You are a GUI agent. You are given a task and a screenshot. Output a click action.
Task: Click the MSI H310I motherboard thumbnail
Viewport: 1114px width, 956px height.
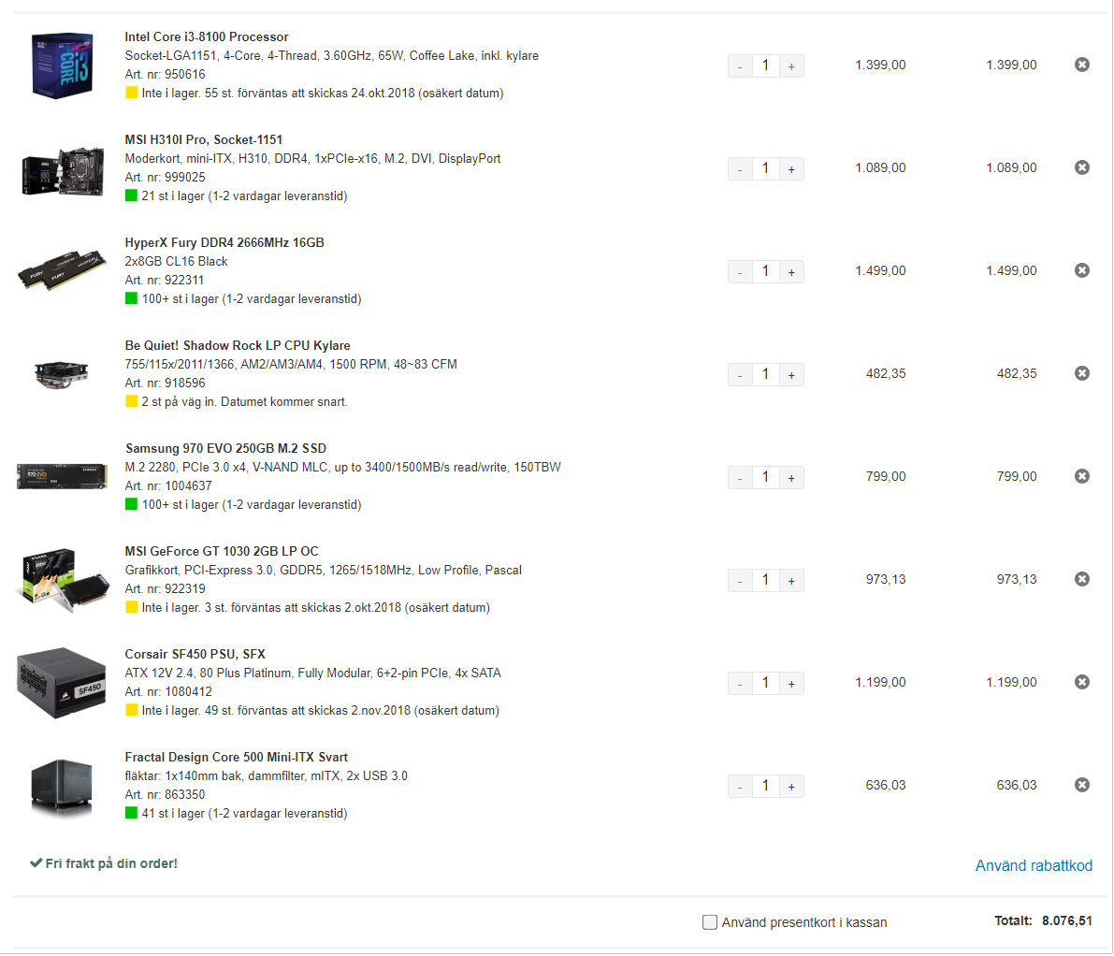coord(63,170)
